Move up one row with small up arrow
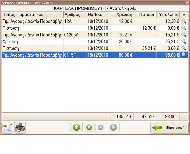 tap(89, 127)
